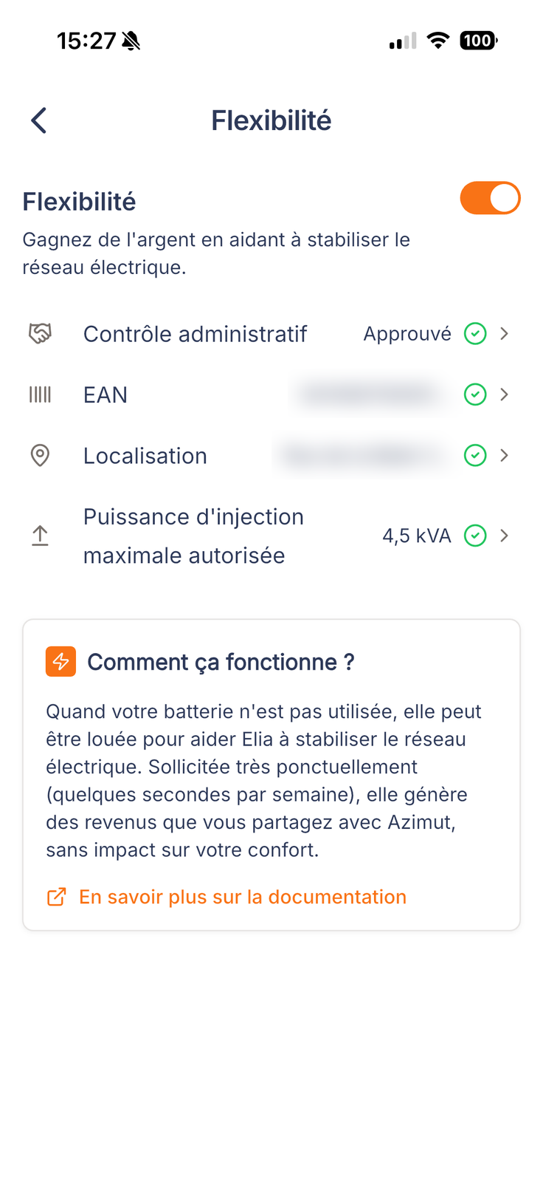Tap the 4,5 kVA value
This screenshot has width=543, height=1179.
pyautogui.click(x=417, y=536)
